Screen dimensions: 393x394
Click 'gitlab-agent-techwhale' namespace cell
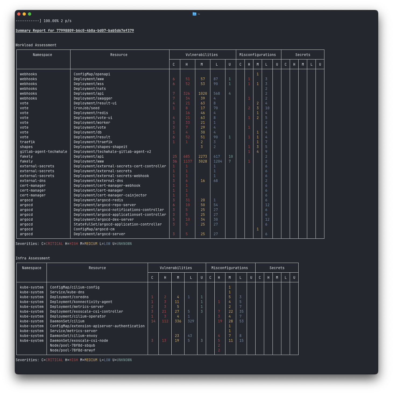tap(44, 152)
